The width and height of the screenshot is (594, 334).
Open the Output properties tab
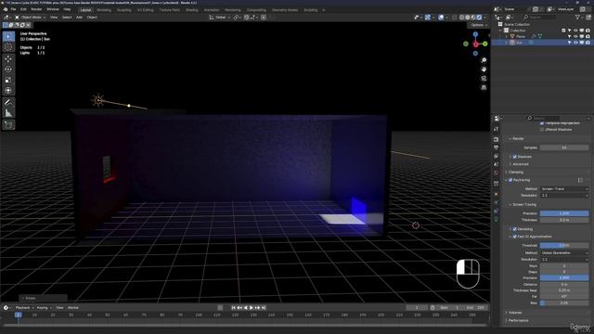(x=497, y=148)
